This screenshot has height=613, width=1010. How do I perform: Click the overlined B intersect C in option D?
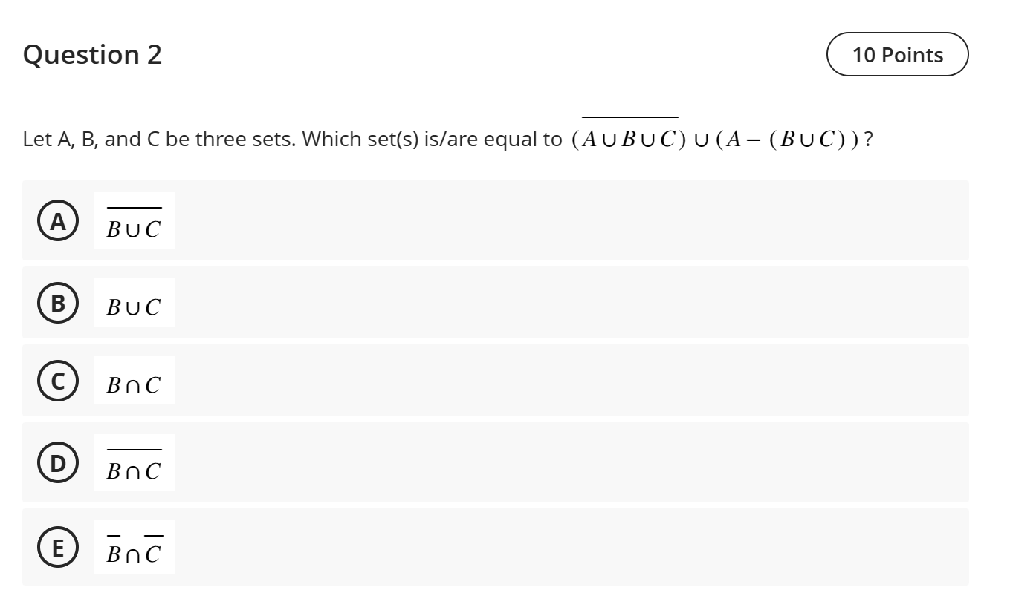pyautogui.click(x=134, y=464)
